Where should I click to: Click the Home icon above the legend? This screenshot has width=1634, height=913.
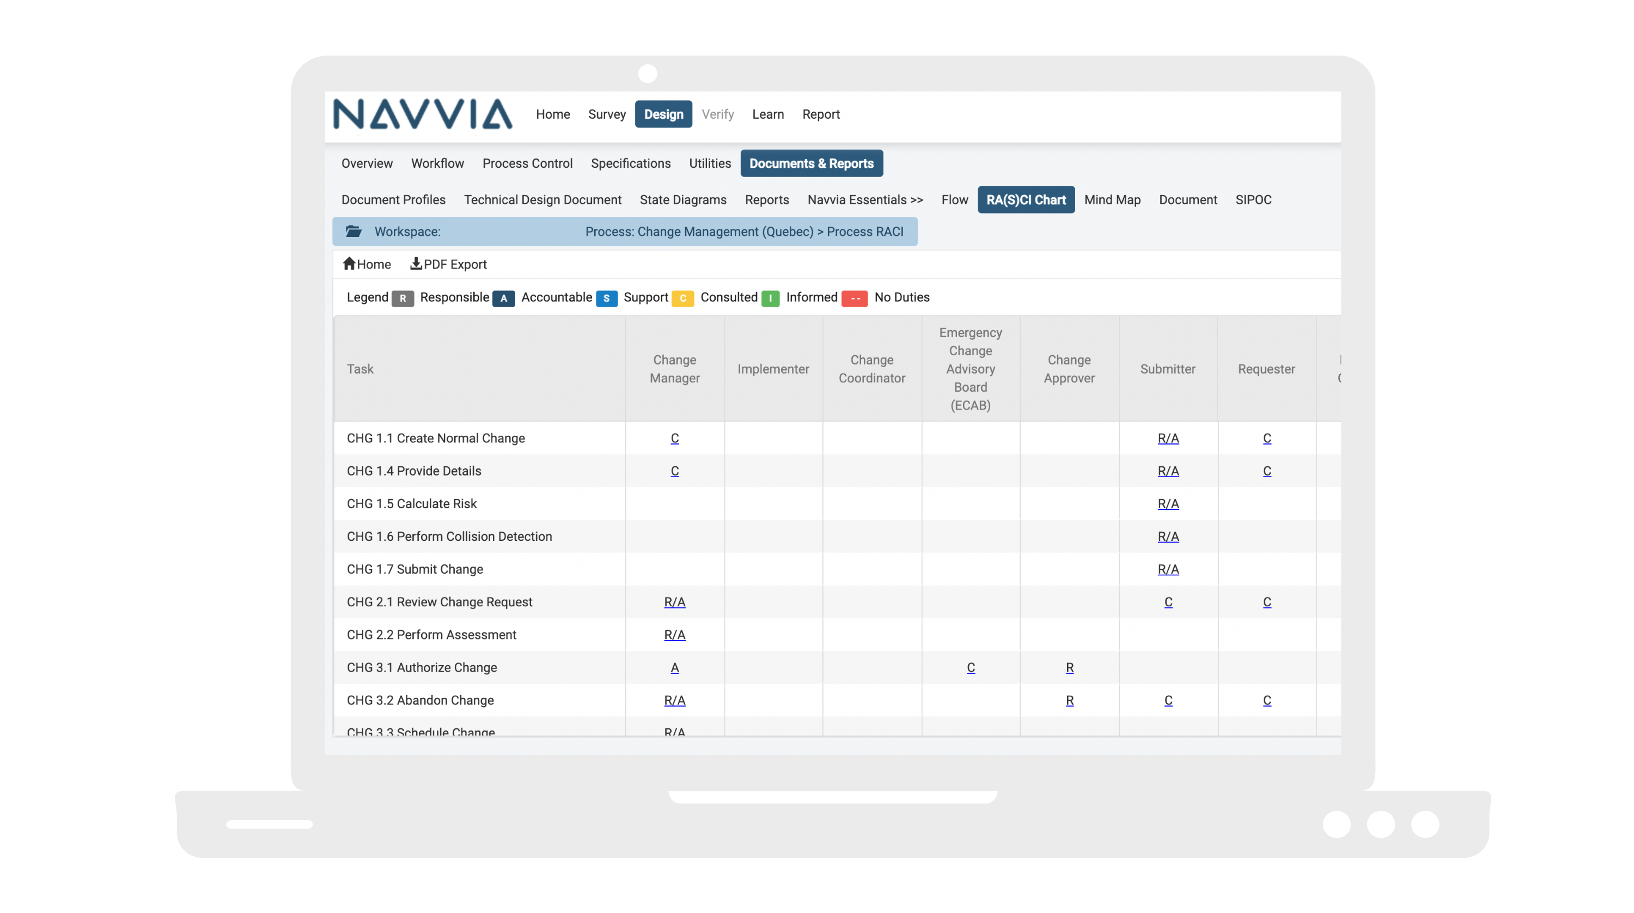tap(349, 265)
